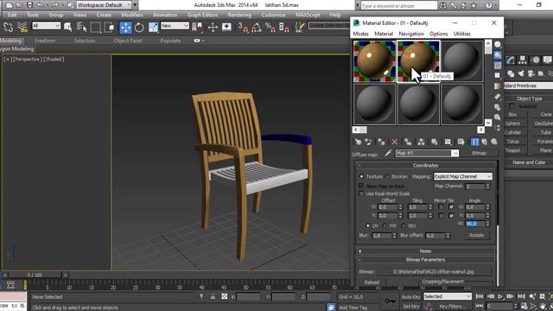Click the Blur value field
The image size is (553, 311).
tap(381, 235)
